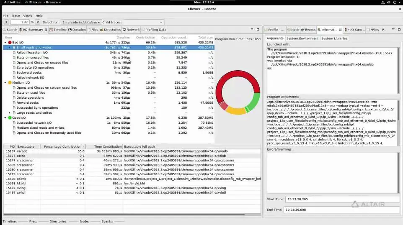Click the Profile tab icon in right panel
403x225 pixels.
pos(266,30)
